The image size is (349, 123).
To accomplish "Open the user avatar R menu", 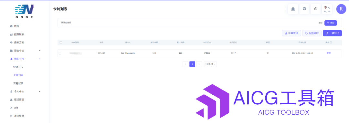I will [x=341, y=9].
